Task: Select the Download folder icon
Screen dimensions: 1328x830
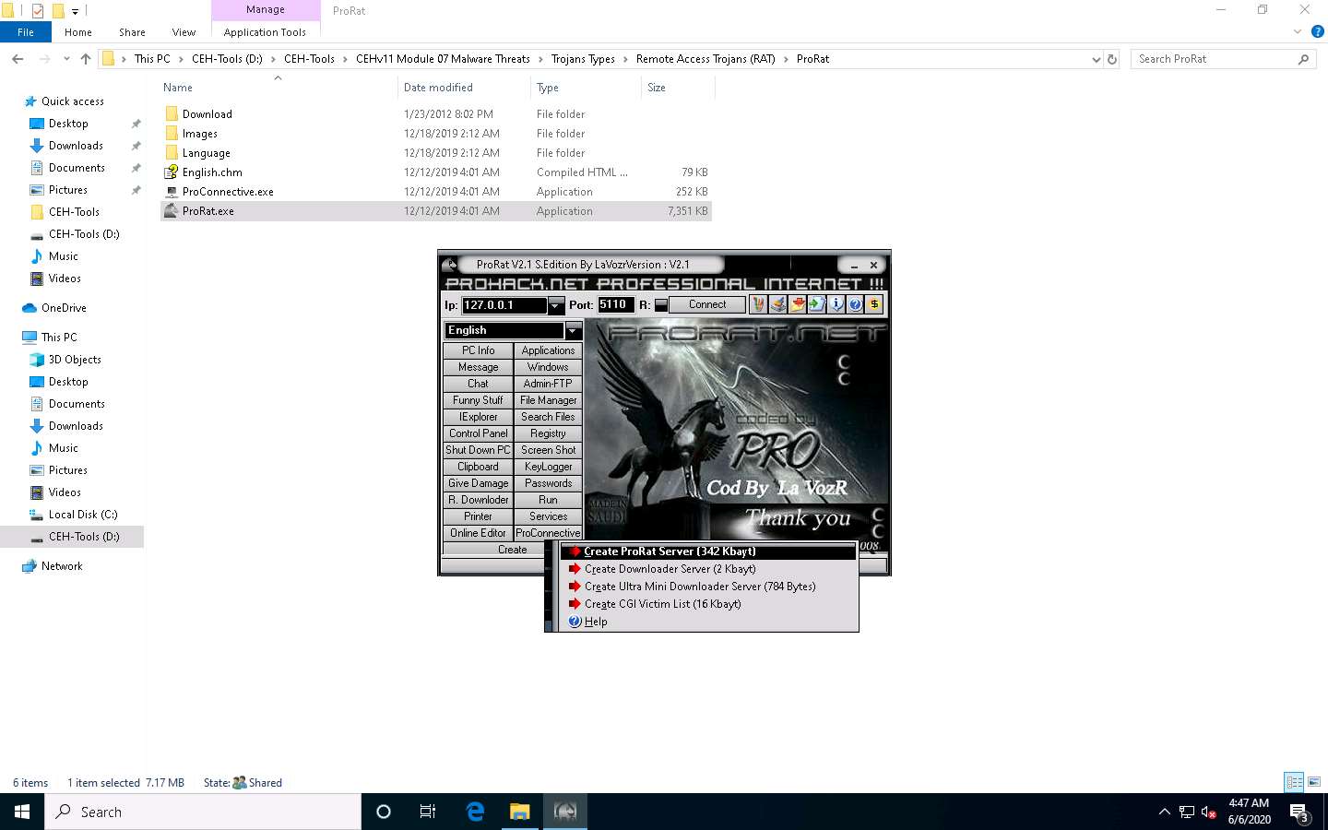Action: click(x=172, y=113)
